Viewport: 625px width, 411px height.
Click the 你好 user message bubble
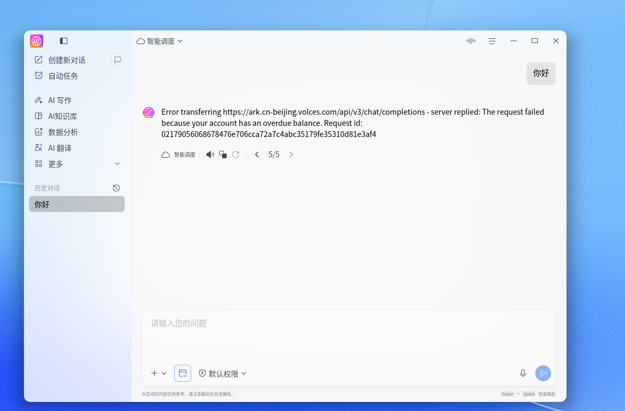[x=541, y=73]
